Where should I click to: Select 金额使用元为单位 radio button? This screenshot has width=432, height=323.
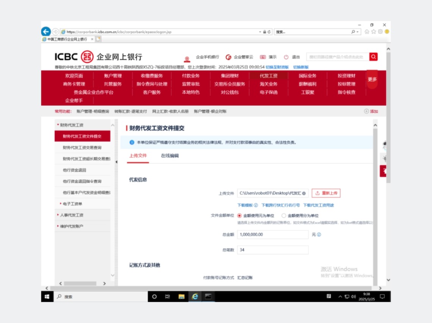coord(239,215)
